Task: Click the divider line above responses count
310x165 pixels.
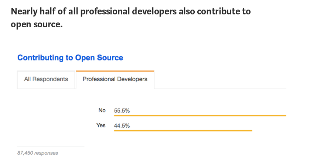Action: coord(51,147)
